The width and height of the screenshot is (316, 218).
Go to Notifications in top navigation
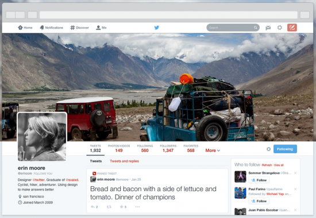click(51, 28)
